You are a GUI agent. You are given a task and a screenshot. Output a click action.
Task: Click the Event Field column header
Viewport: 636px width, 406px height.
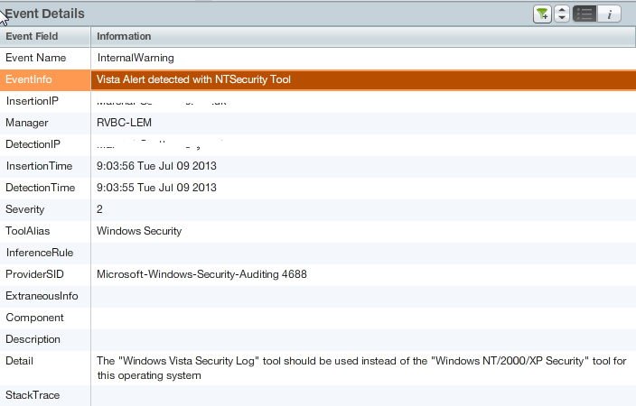(x=33, y=36)
